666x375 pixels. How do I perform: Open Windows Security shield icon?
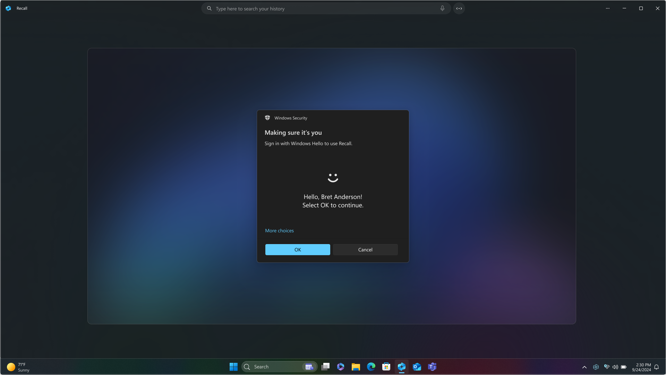pyautogui.click(x=267, y=118)
